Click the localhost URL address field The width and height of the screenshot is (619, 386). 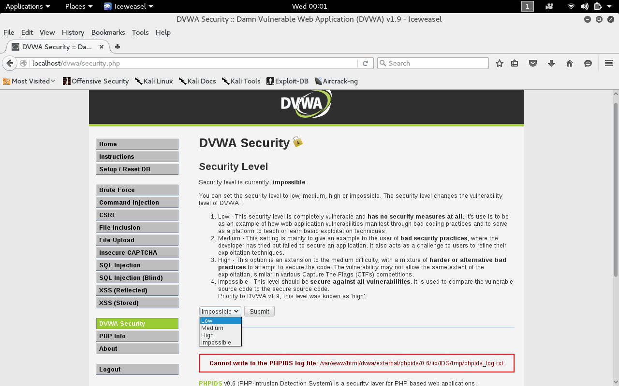[x=193, y=63]
